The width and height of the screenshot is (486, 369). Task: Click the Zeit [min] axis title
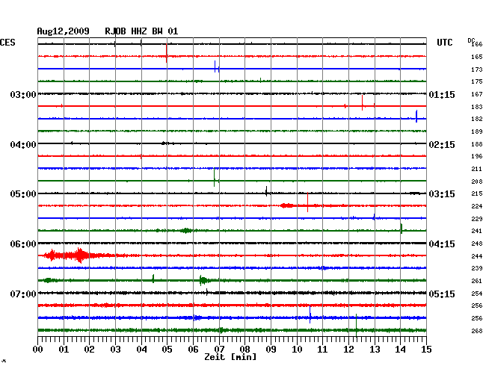(230, 357)
